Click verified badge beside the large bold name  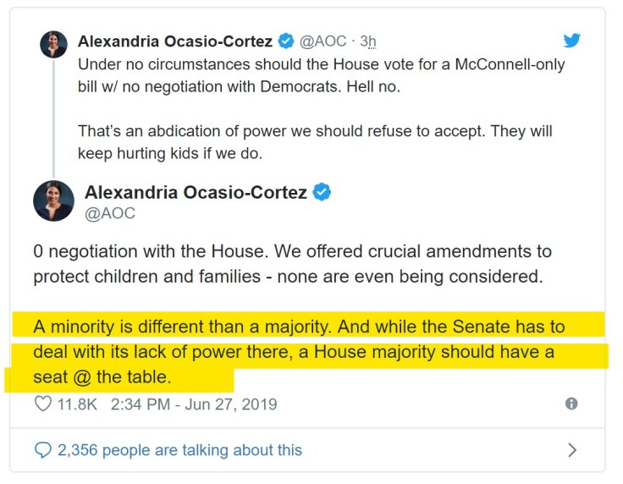click(x=322, y=193)
